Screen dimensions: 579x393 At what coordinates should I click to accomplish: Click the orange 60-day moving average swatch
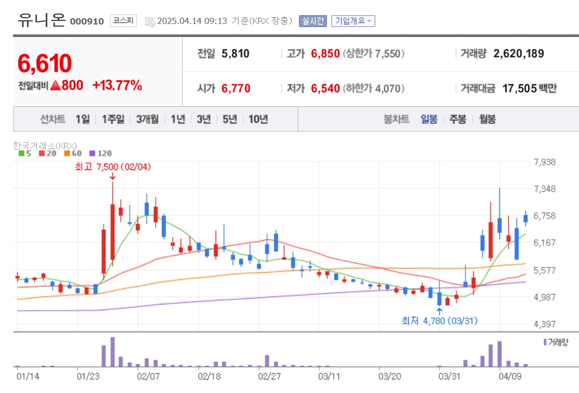(67, 153)
